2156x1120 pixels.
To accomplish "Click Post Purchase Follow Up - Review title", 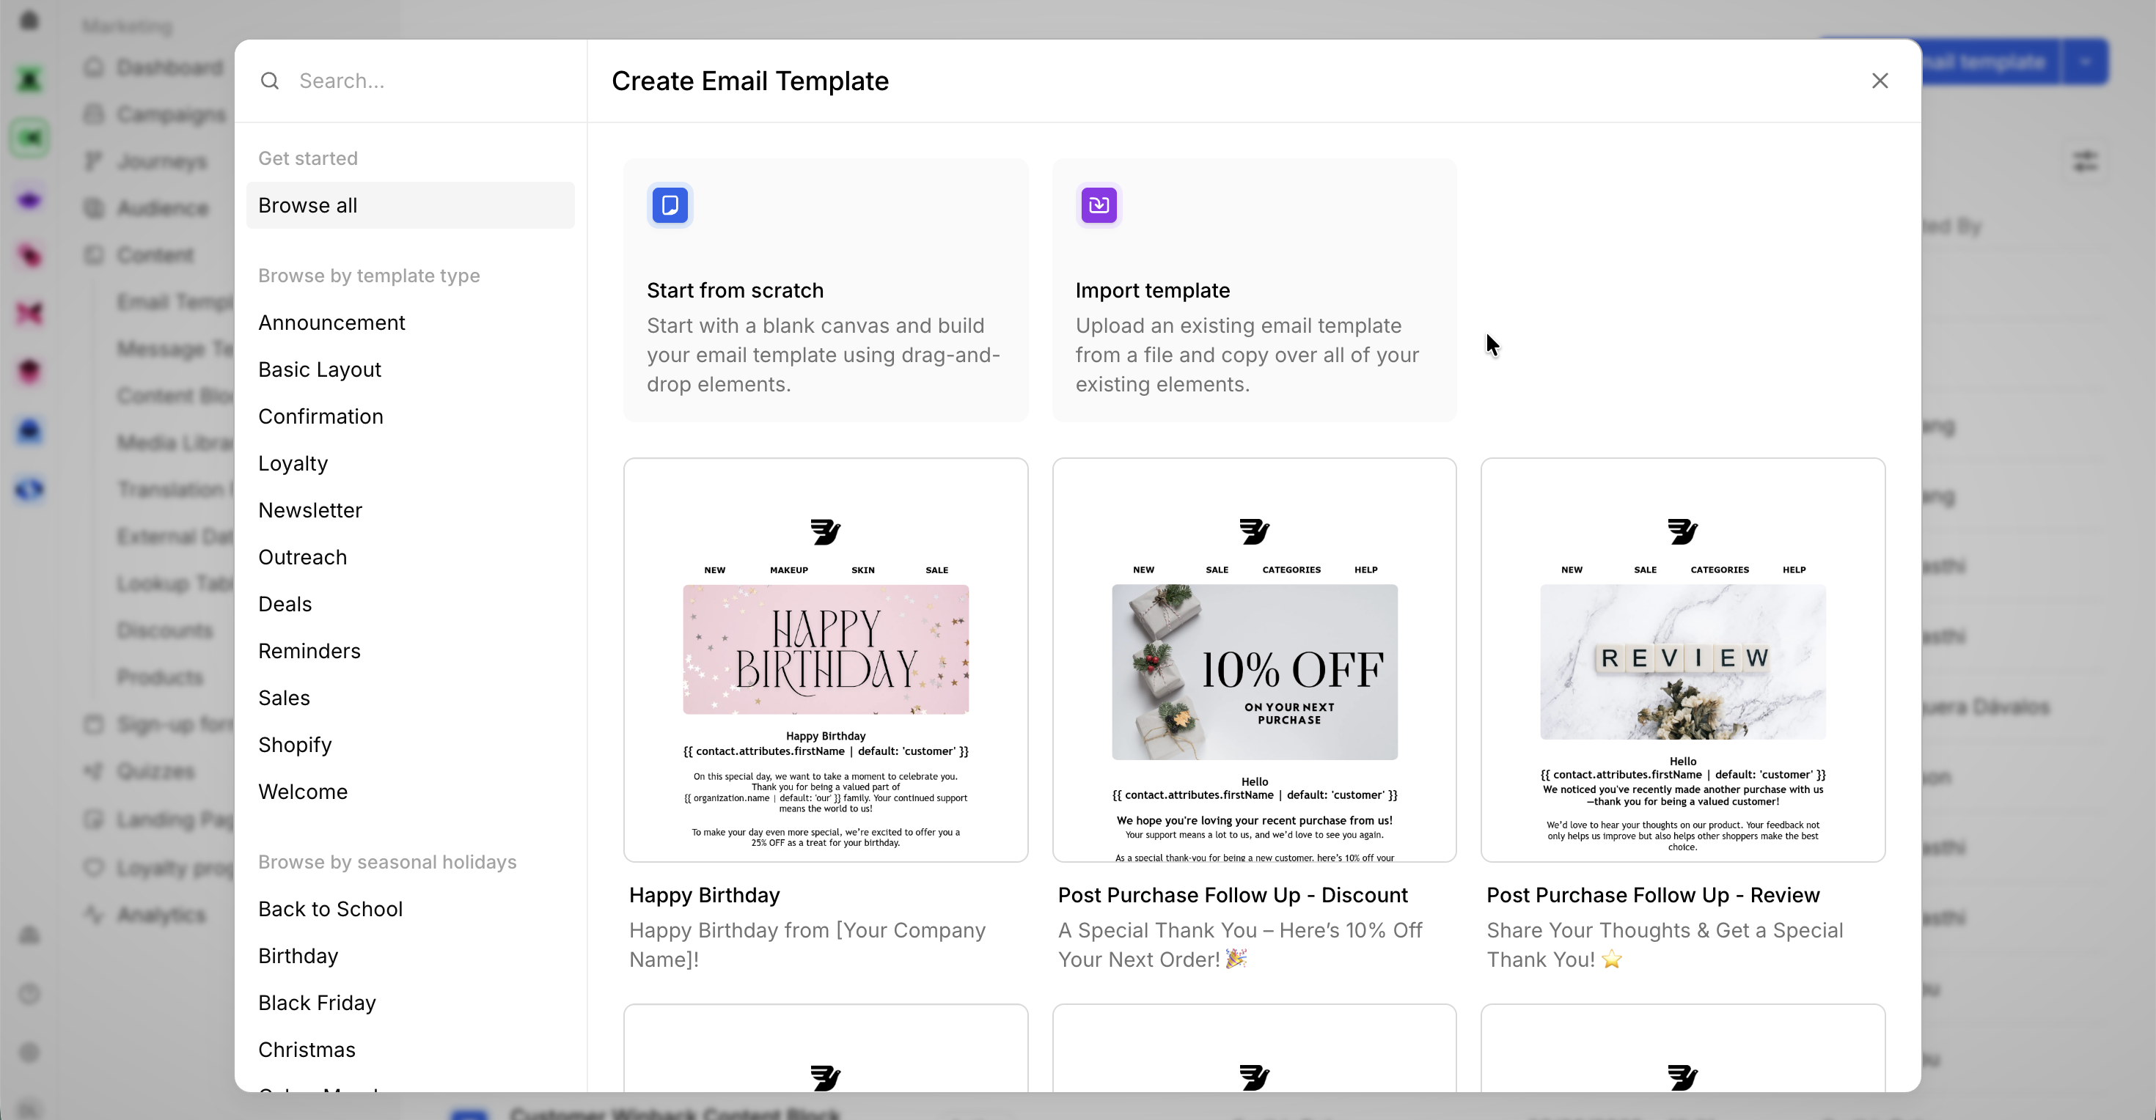I will point(1652,895).
